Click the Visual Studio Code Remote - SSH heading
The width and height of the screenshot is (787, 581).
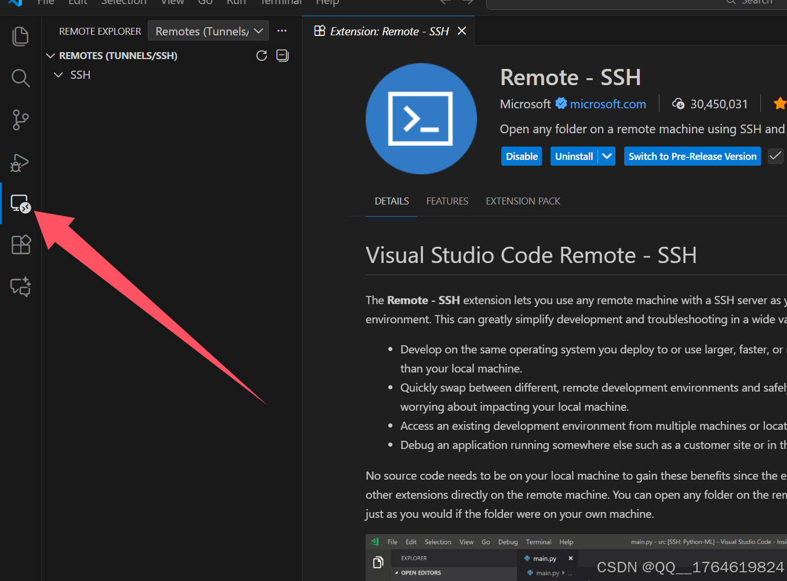[531, 255]
